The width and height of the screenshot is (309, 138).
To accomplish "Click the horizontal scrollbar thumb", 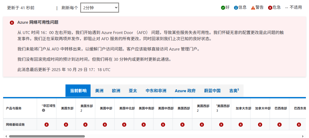I will tap(47, 136).
